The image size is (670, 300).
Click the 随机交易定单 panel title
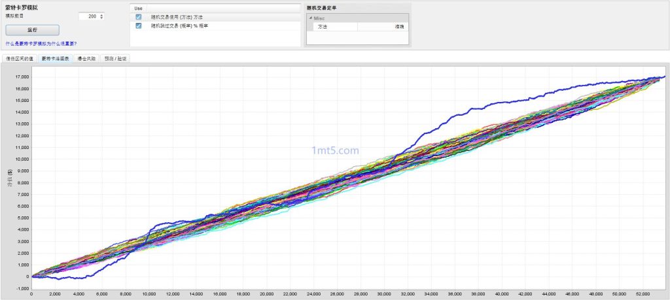(x=323, y=8)
